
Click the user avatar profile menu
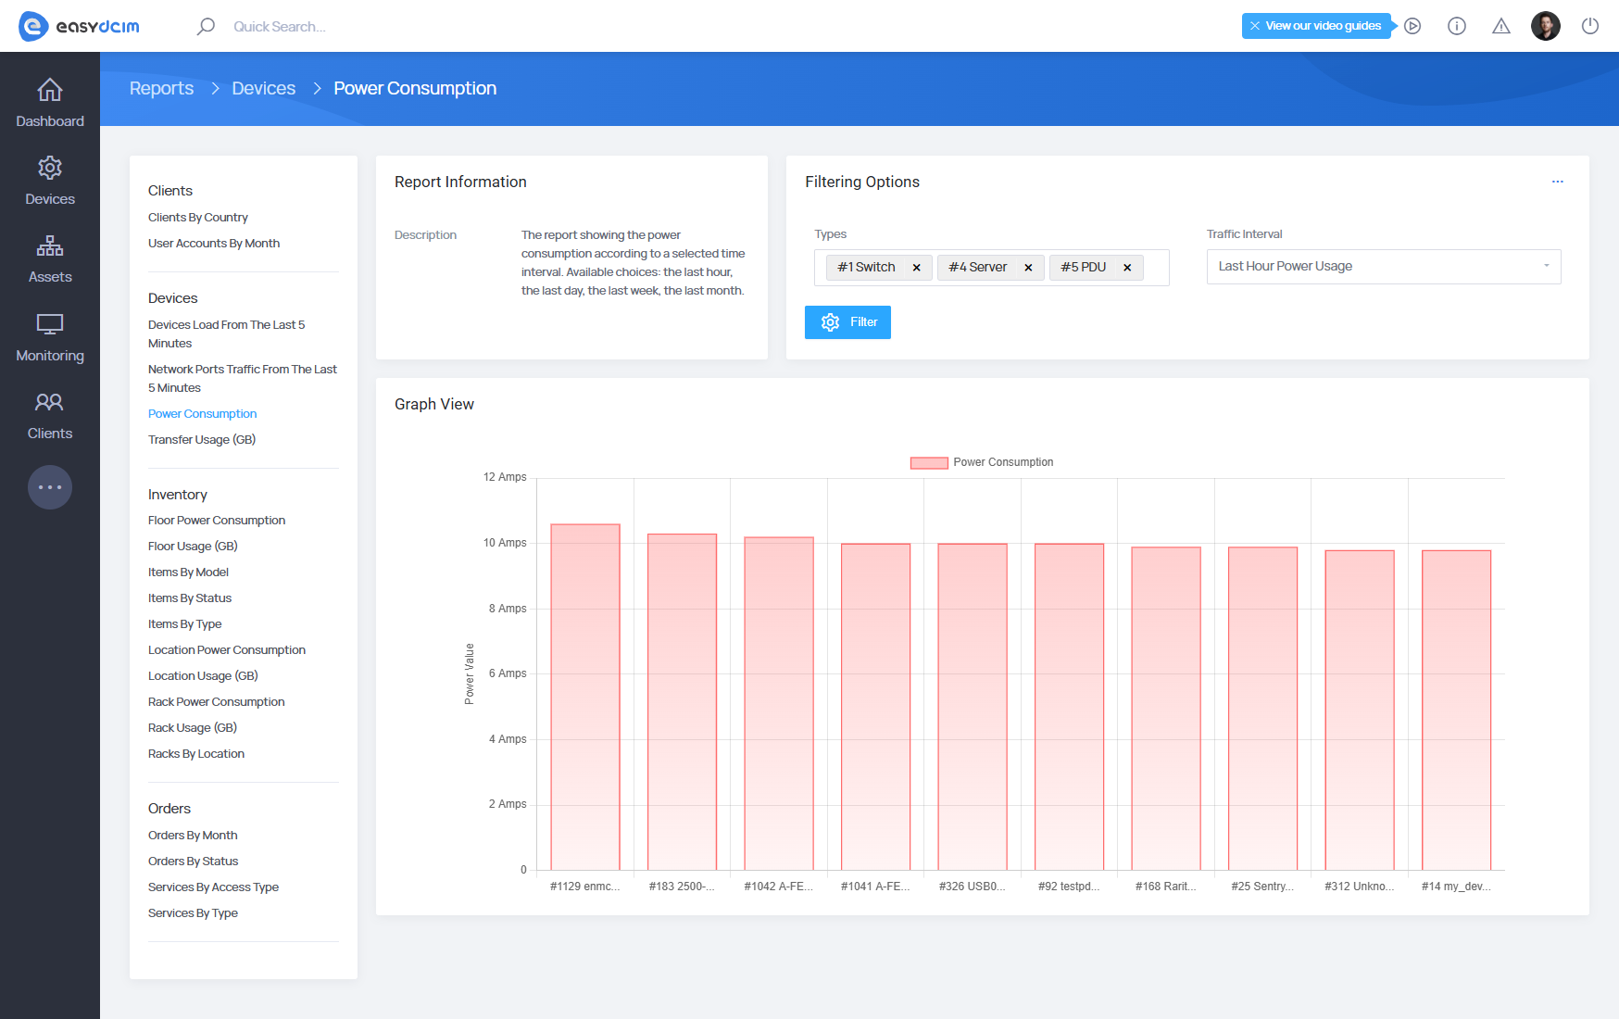point(1546,26)
